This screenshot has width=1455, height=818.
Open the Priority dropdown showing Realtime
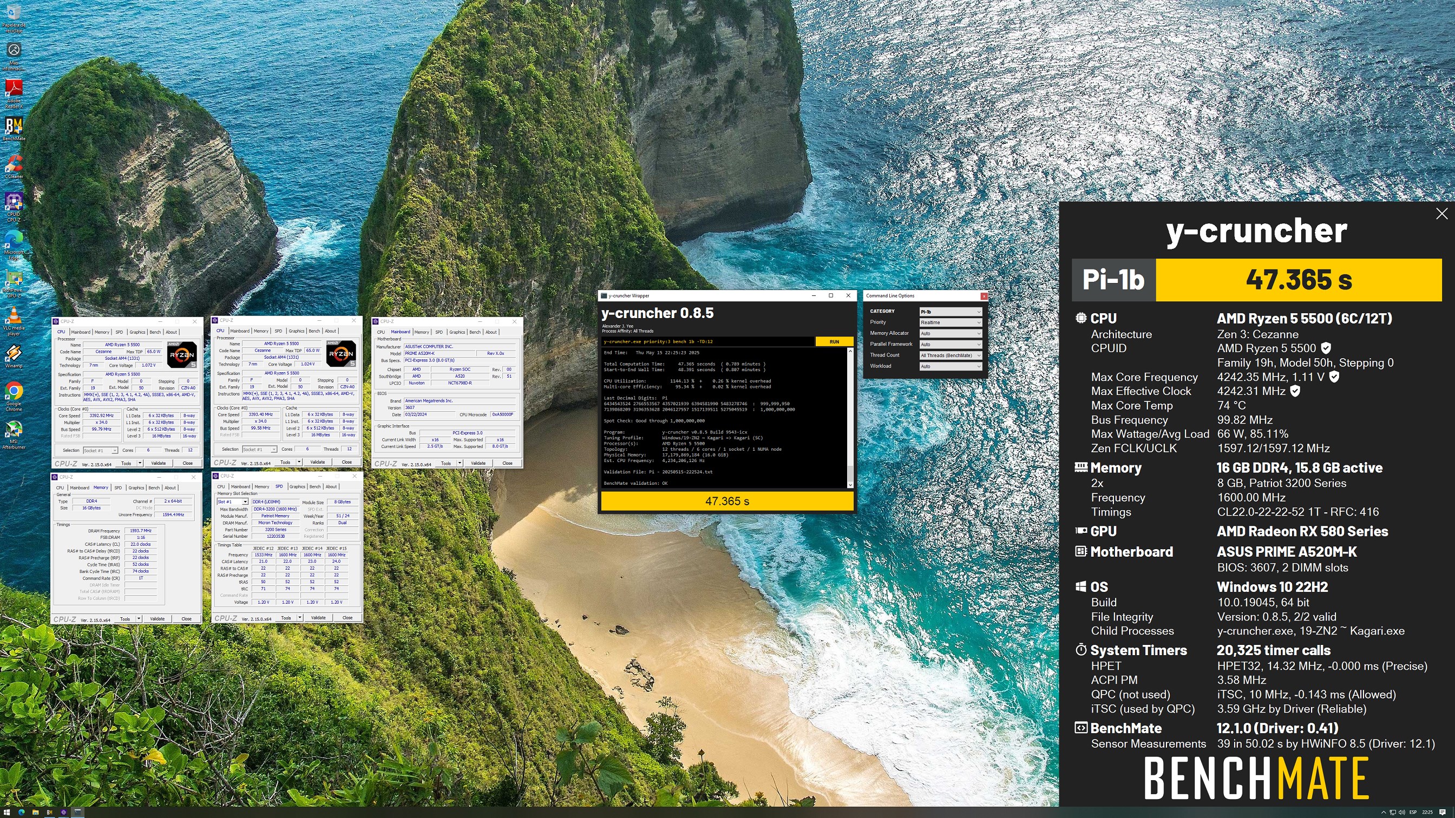point(951,322)
